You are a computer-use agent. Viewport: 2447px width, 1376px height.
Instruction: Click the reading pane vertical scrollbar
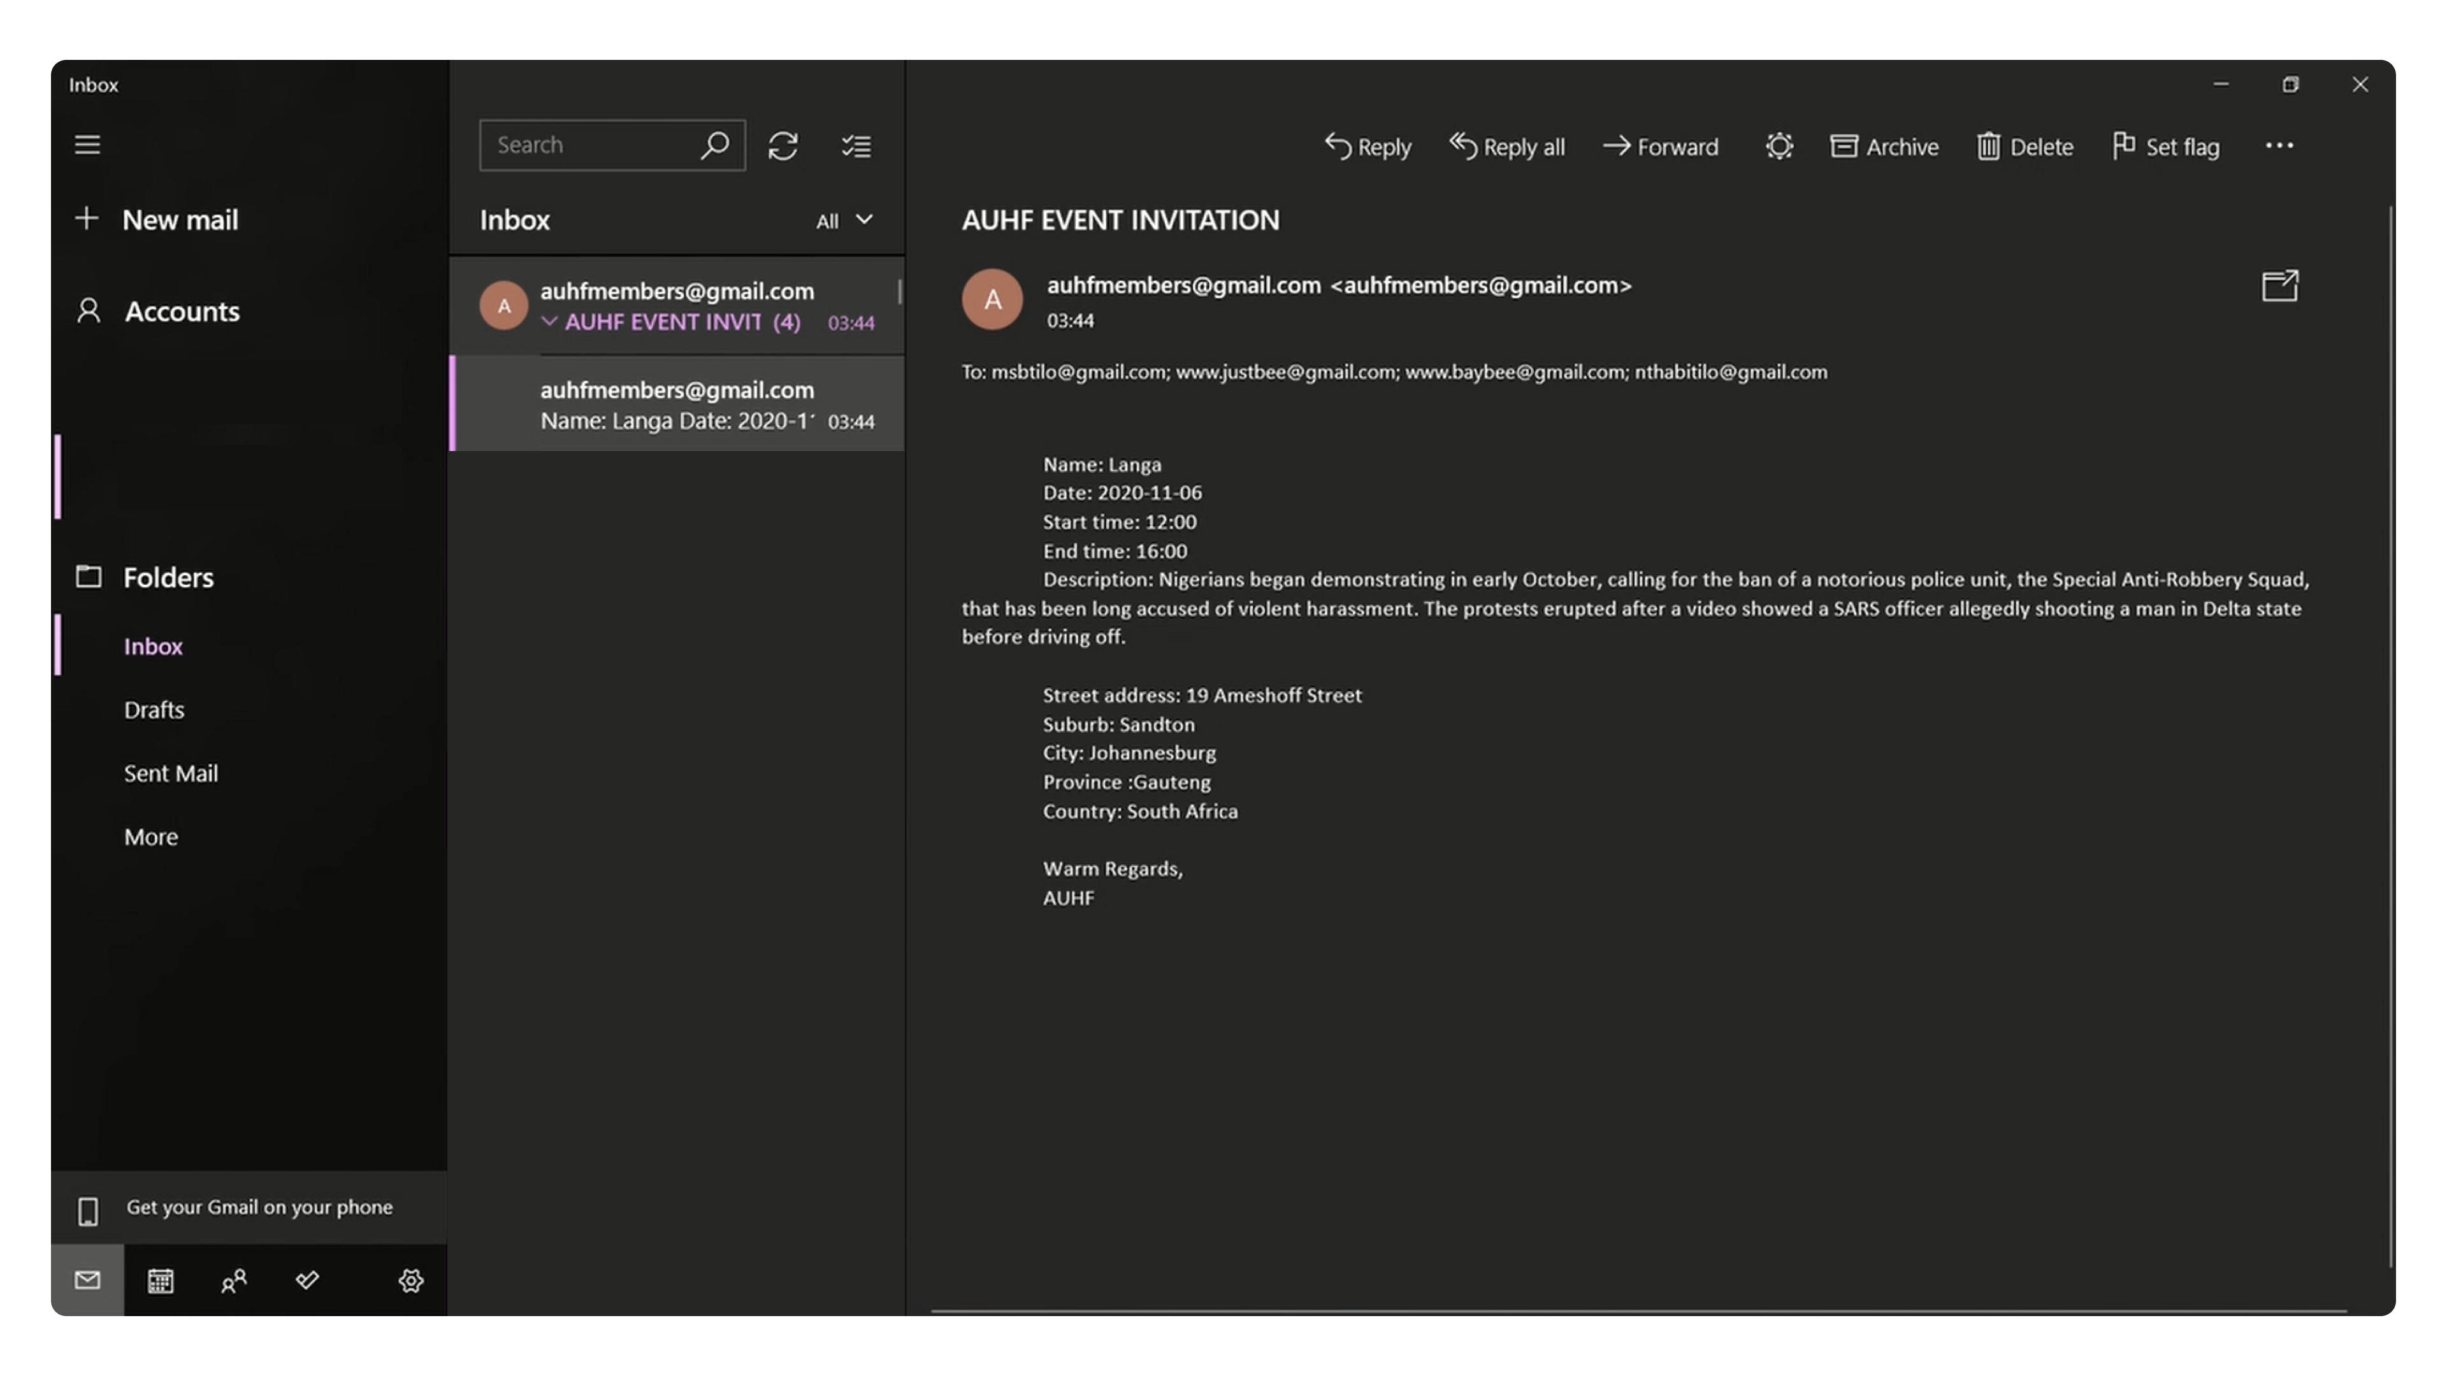pyautogui.click(x=2390, y=736)
